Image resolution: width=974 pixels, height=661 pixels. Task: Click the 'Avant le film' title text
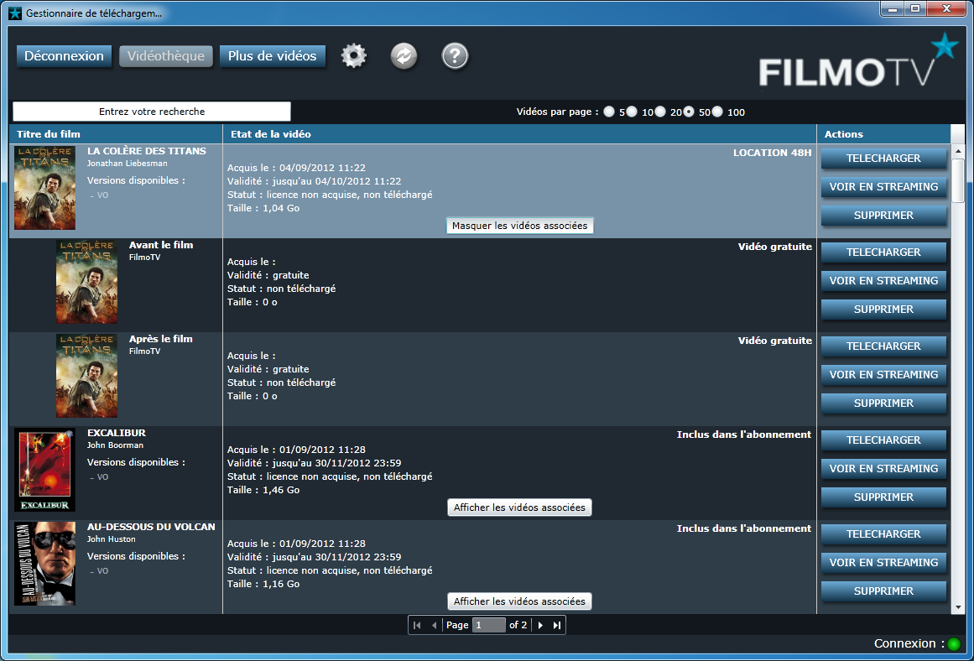coord(161,246)
